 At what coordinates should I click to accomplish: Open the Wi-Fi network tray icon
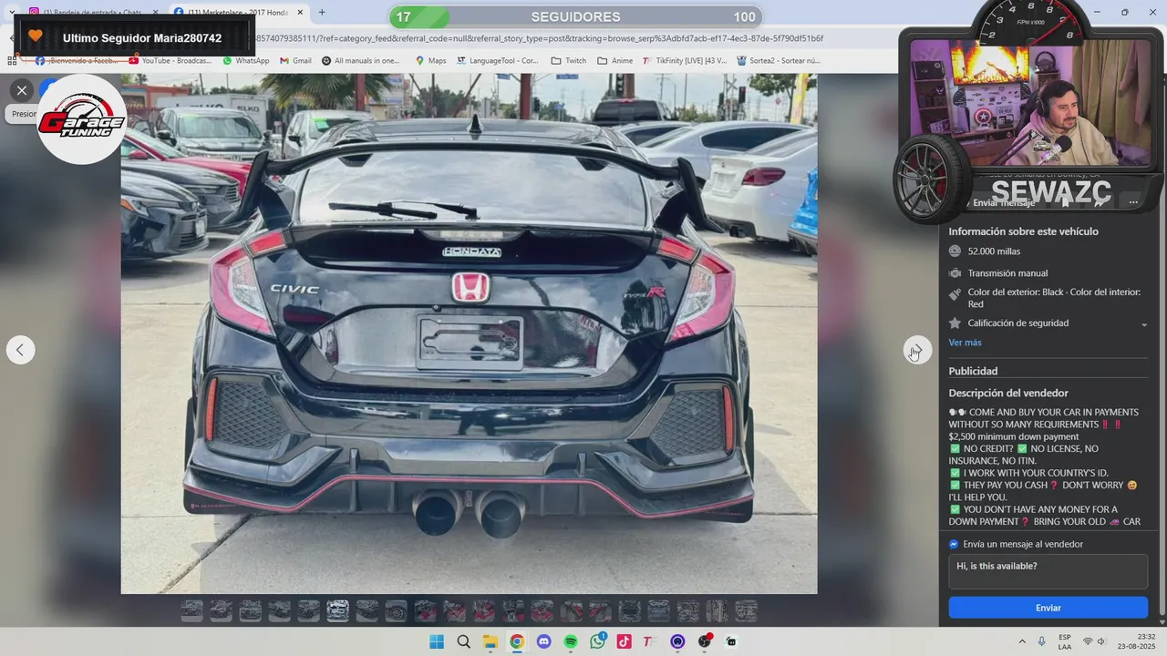click(1088, 641)
